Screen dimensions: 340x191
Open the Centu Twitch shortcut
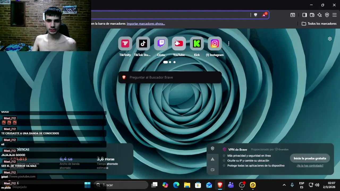pos(161,44)
